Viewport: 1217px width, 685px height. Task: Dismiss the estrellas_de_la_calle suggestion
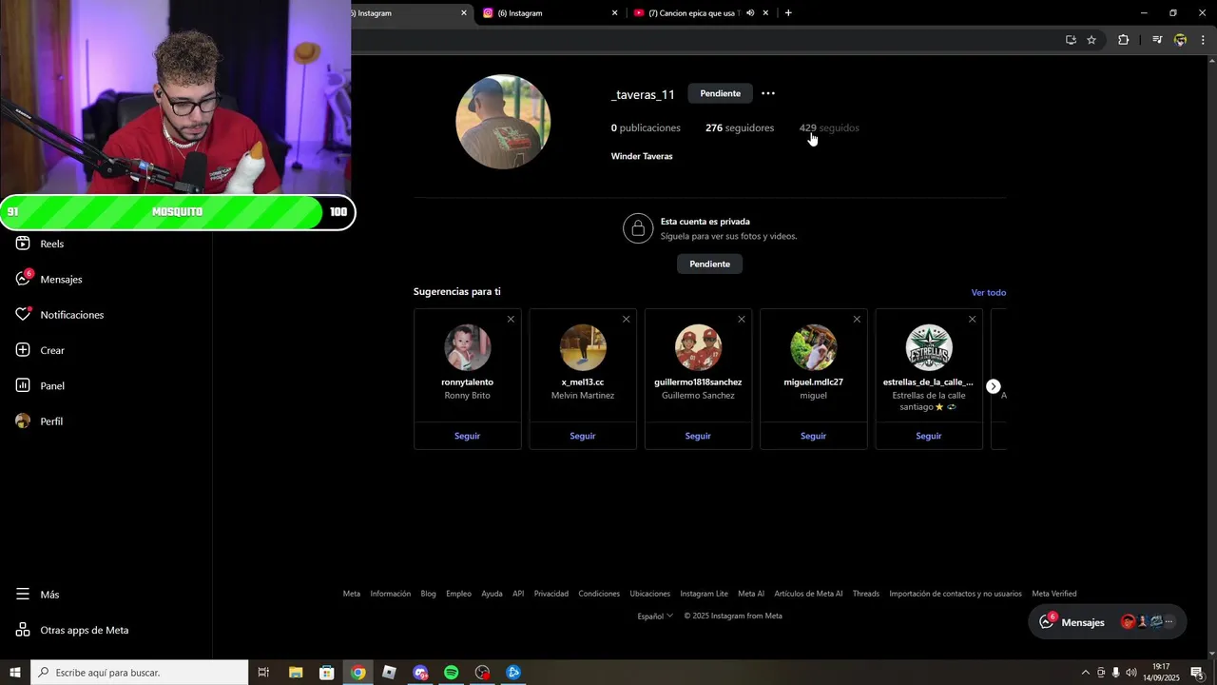972,320
